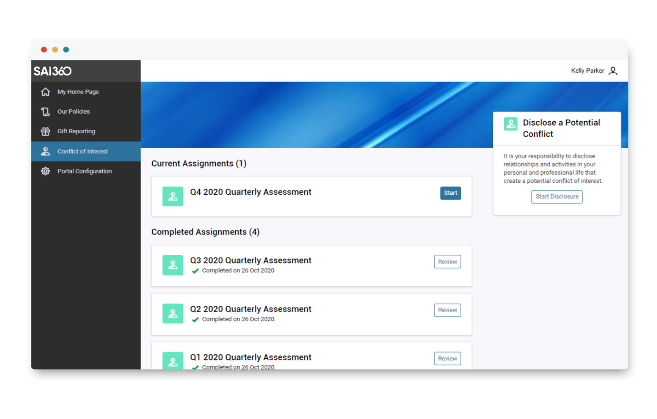Click the Conflict of Interest person icon
The image size is (657, 419).
45,151
